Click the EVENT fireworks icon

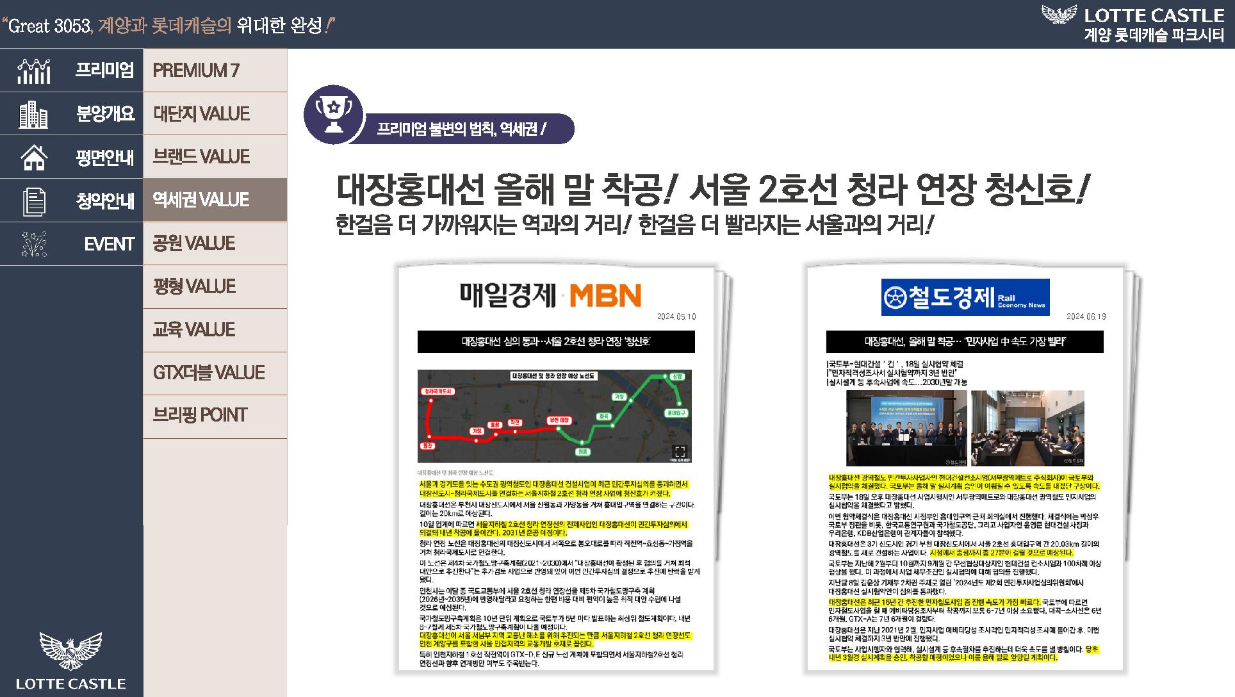click(34, 244)
